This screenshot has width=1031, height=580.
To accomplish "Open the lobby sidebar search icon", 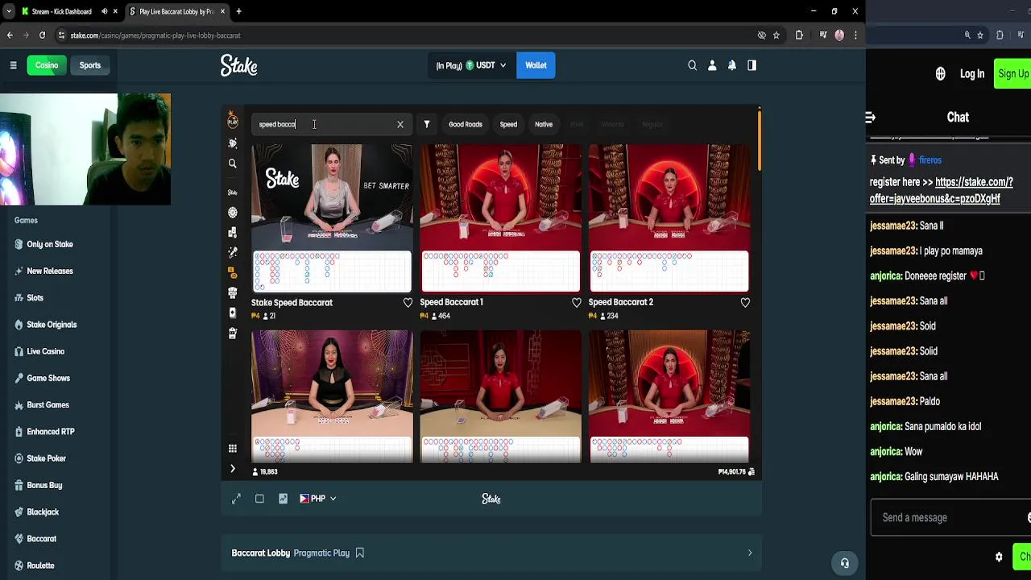I will [x=233, y=164].
